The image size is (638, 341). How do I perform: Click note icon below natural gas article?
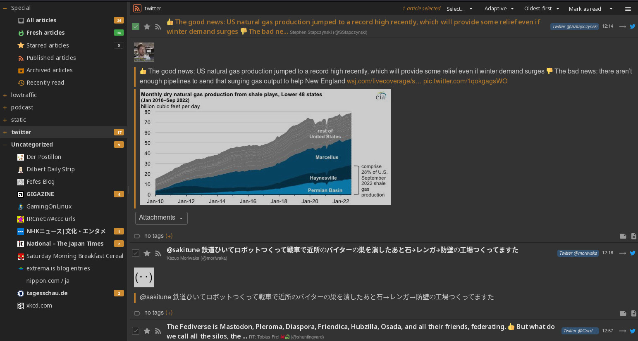click(x=623, y=236)
